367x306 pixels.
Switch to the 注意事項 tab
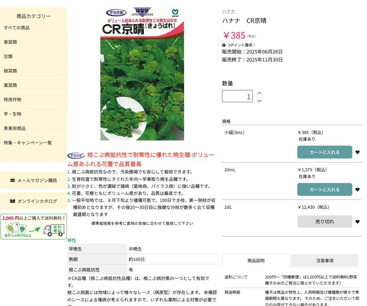324,260
